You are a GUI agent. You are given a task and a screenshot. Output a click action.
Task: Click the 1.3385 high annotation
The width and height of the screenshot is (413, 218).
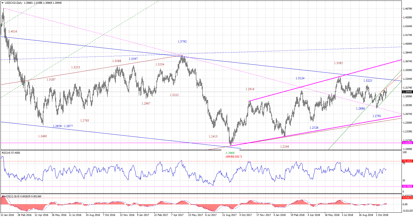coord(338,63)
